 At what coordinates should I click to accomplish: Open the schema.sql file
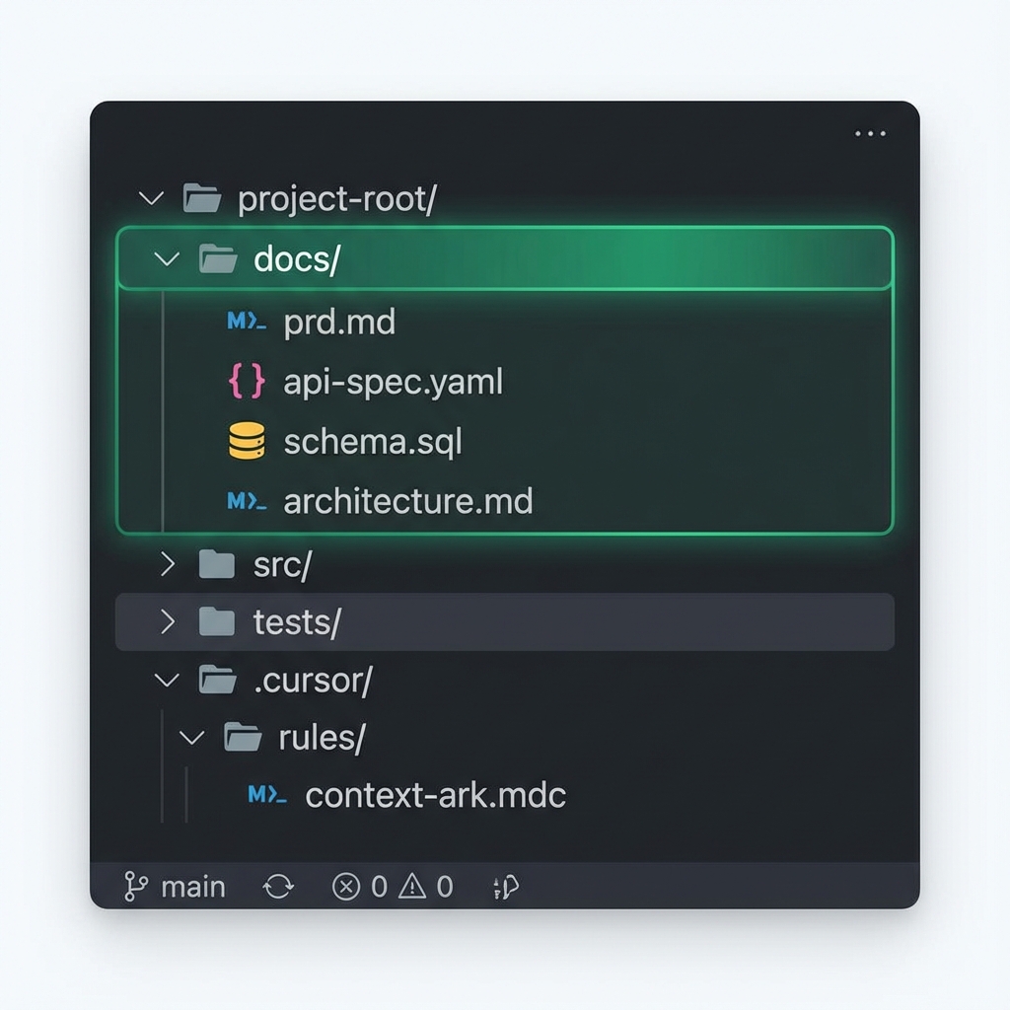pyautogui.click(x=374, y=441)
